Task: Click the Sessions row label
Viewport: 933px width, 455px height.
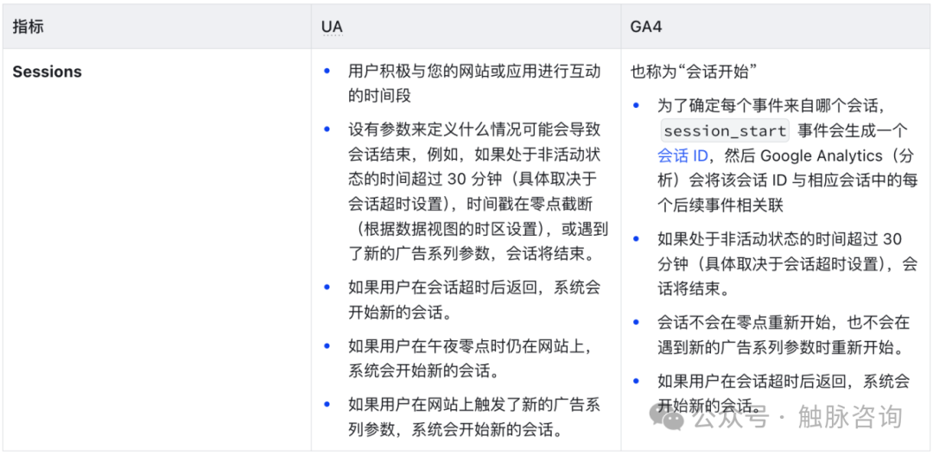Action: click(47, 73)
